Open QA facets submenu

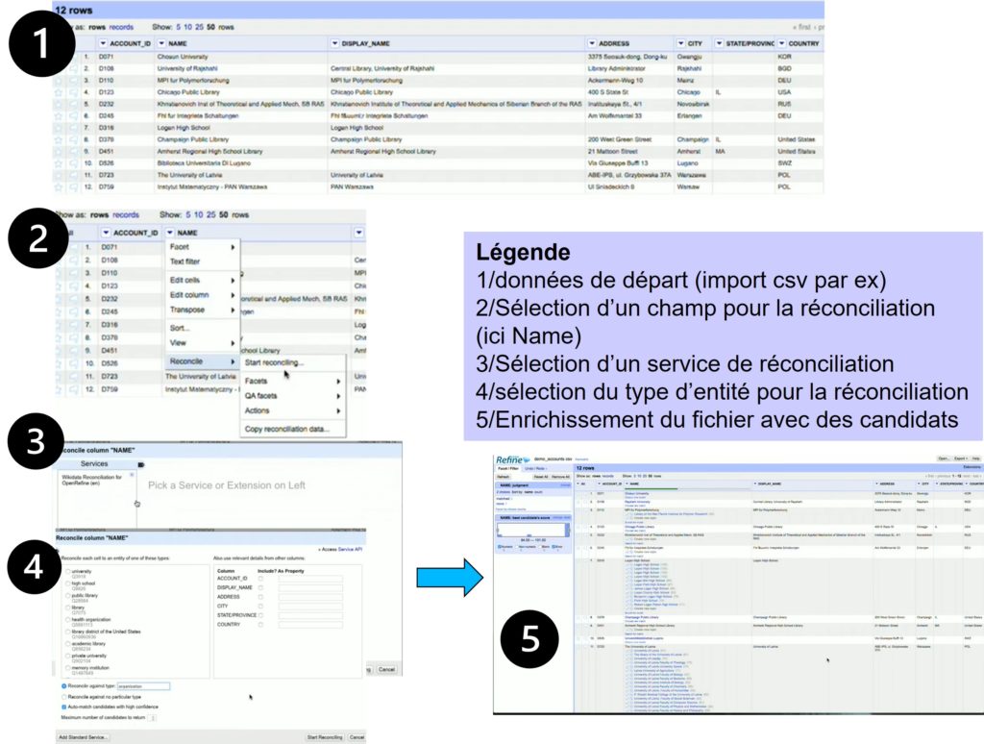pyautogui.click(x=292, y=396)
